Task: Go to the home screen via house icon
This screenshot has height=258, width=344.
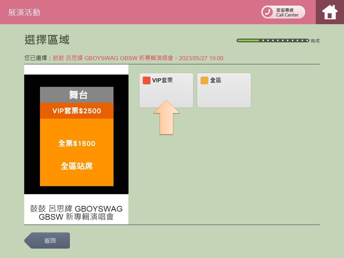Action: [x=329, y=12]
